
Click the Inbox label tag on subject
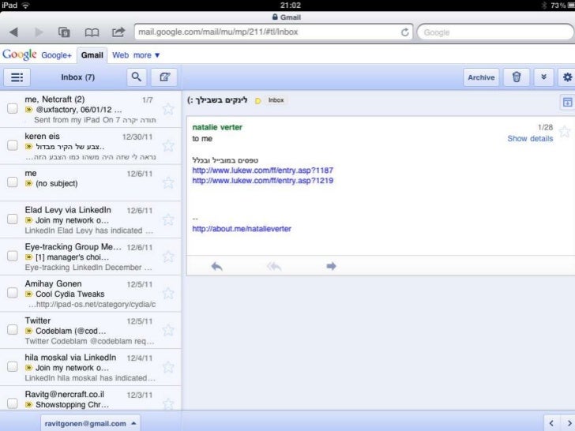tap(276, 100)
